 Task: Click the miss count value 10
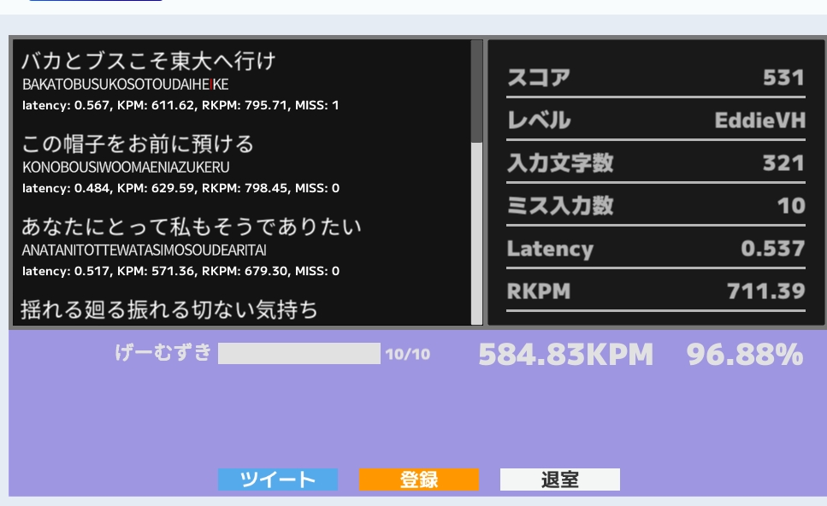pos(791,206)
